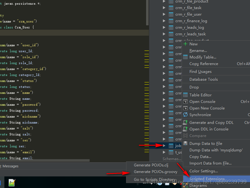Open the Diagrams submenu
The image size is (250, 188).
(216, 185)
